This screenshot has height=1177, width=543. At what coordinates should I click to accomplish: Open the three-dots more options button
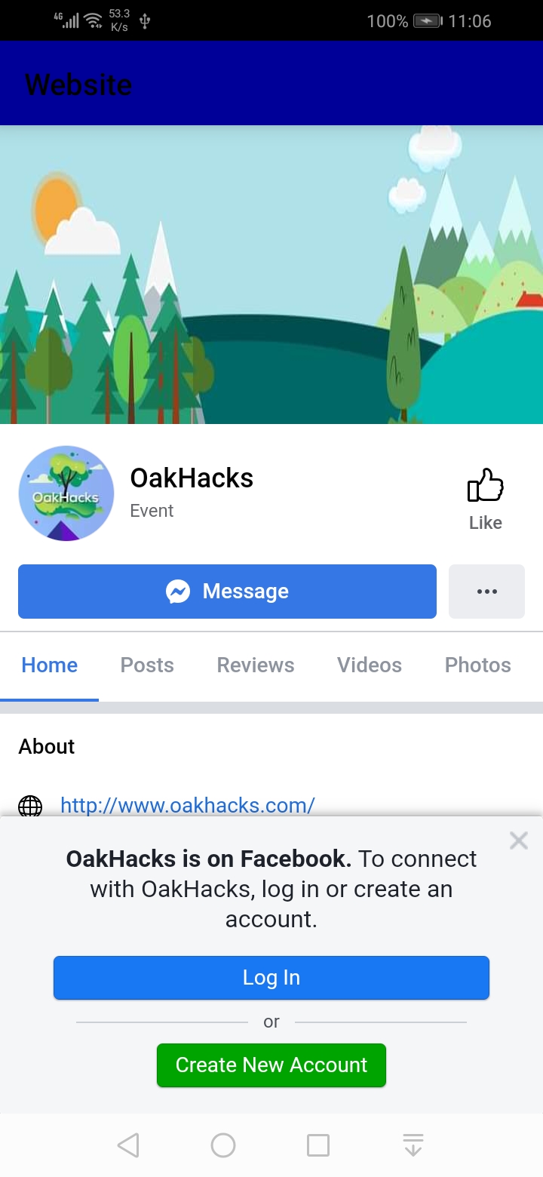[486, 592]
